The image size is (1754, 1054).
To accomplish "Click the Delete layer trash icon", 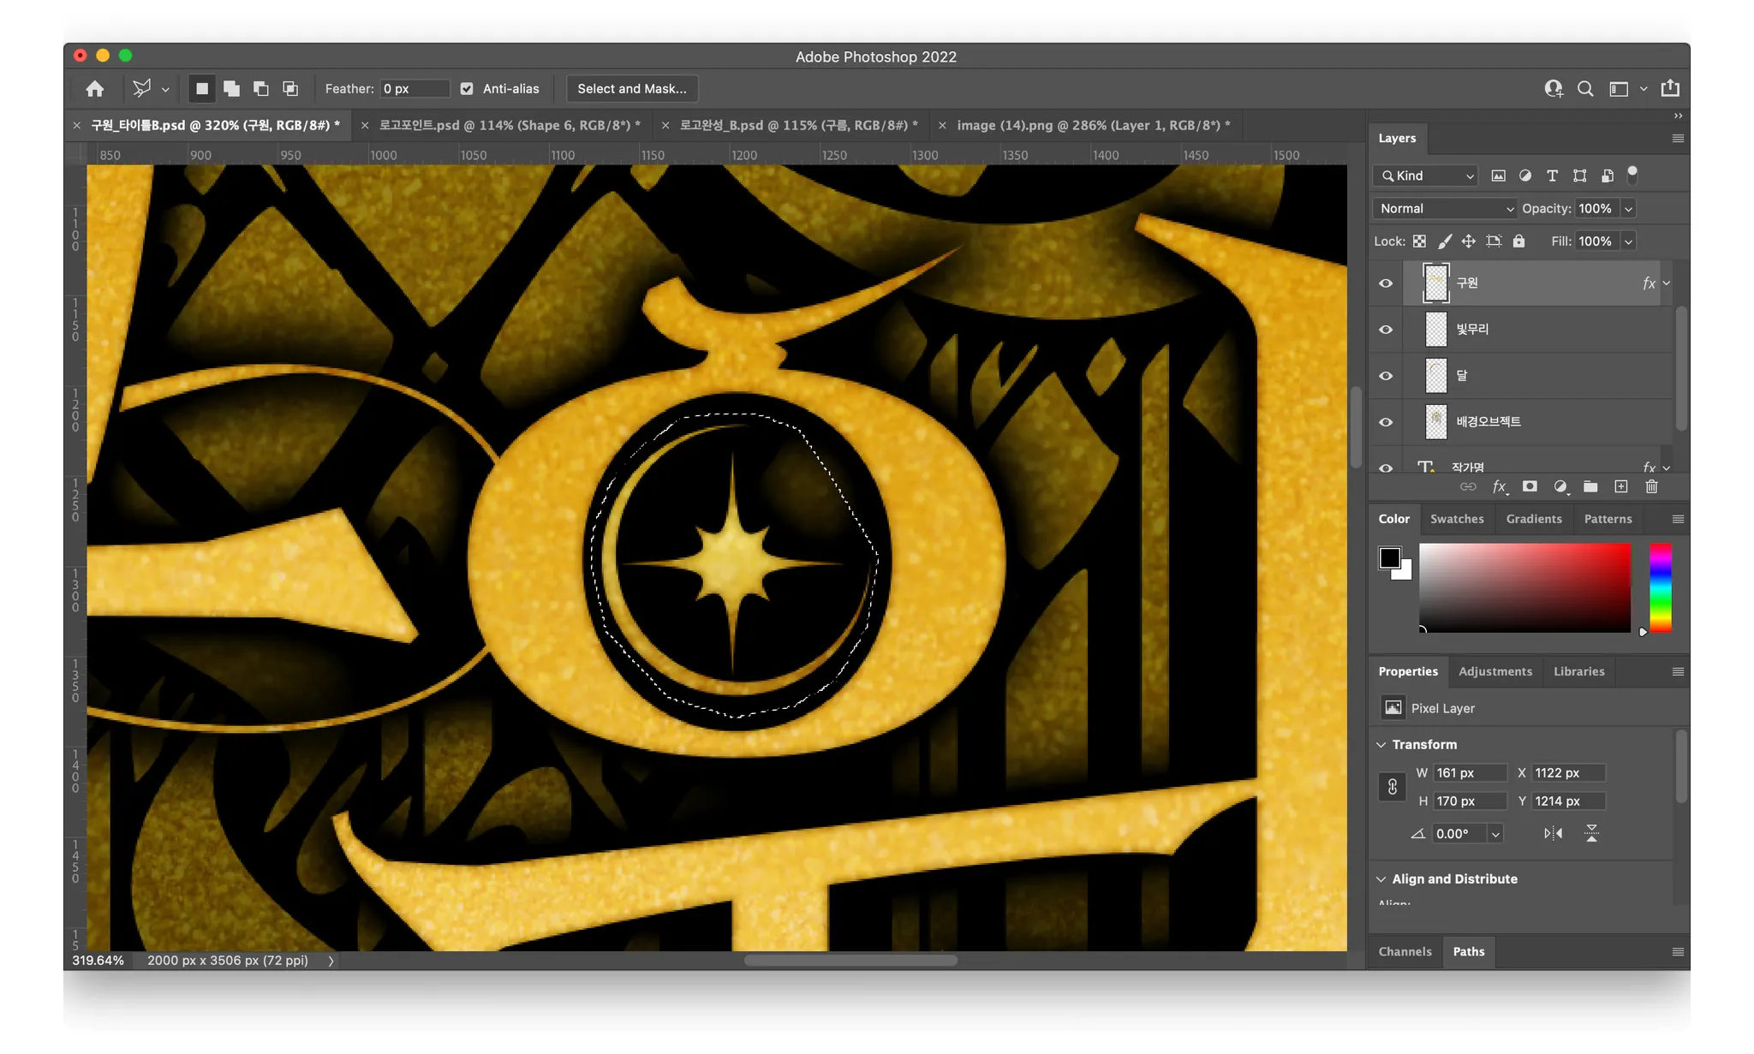I will [x=1652, y=487].
